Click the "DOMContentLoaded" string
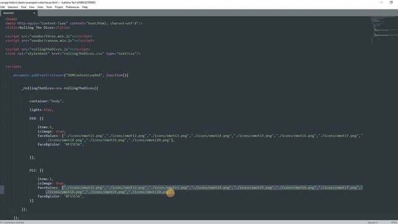This screenshot has width=398, height=224. click(84, 75)
